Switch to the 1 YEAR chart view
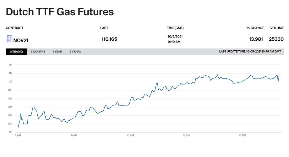The image size is (289, 157). tap(57, 52)
